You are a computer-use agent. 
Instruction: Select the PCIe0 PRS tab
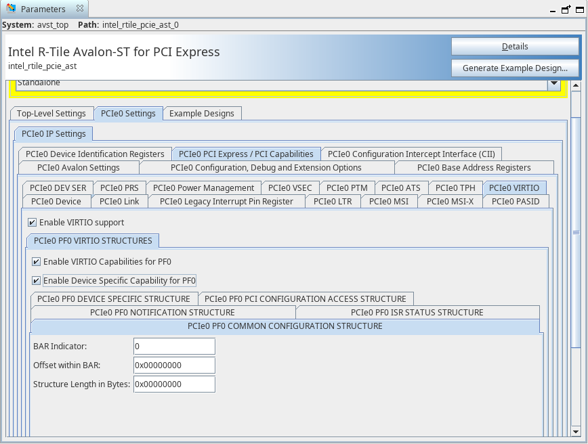click(x=120, y=187)
